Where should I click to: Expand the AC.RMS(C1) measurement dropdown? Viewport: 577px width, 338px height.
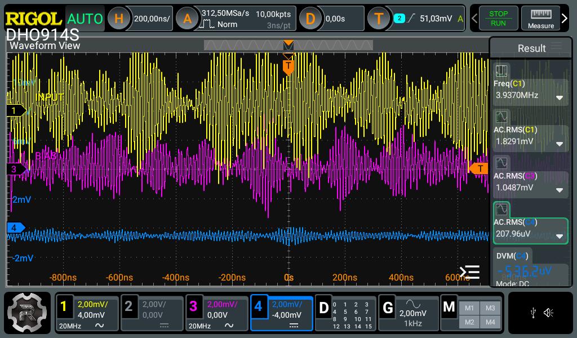[x=560, y=144]
